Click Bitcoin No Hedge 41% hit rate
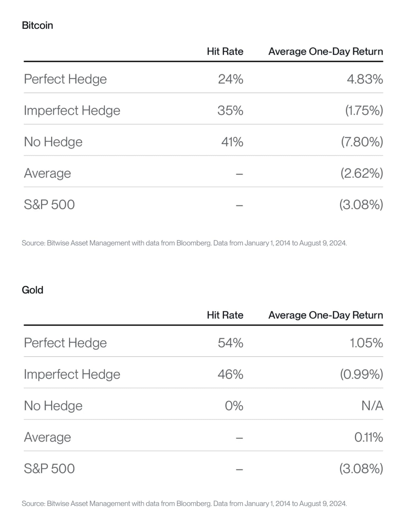This screenshot has width=411, height=522. [232, 142]
